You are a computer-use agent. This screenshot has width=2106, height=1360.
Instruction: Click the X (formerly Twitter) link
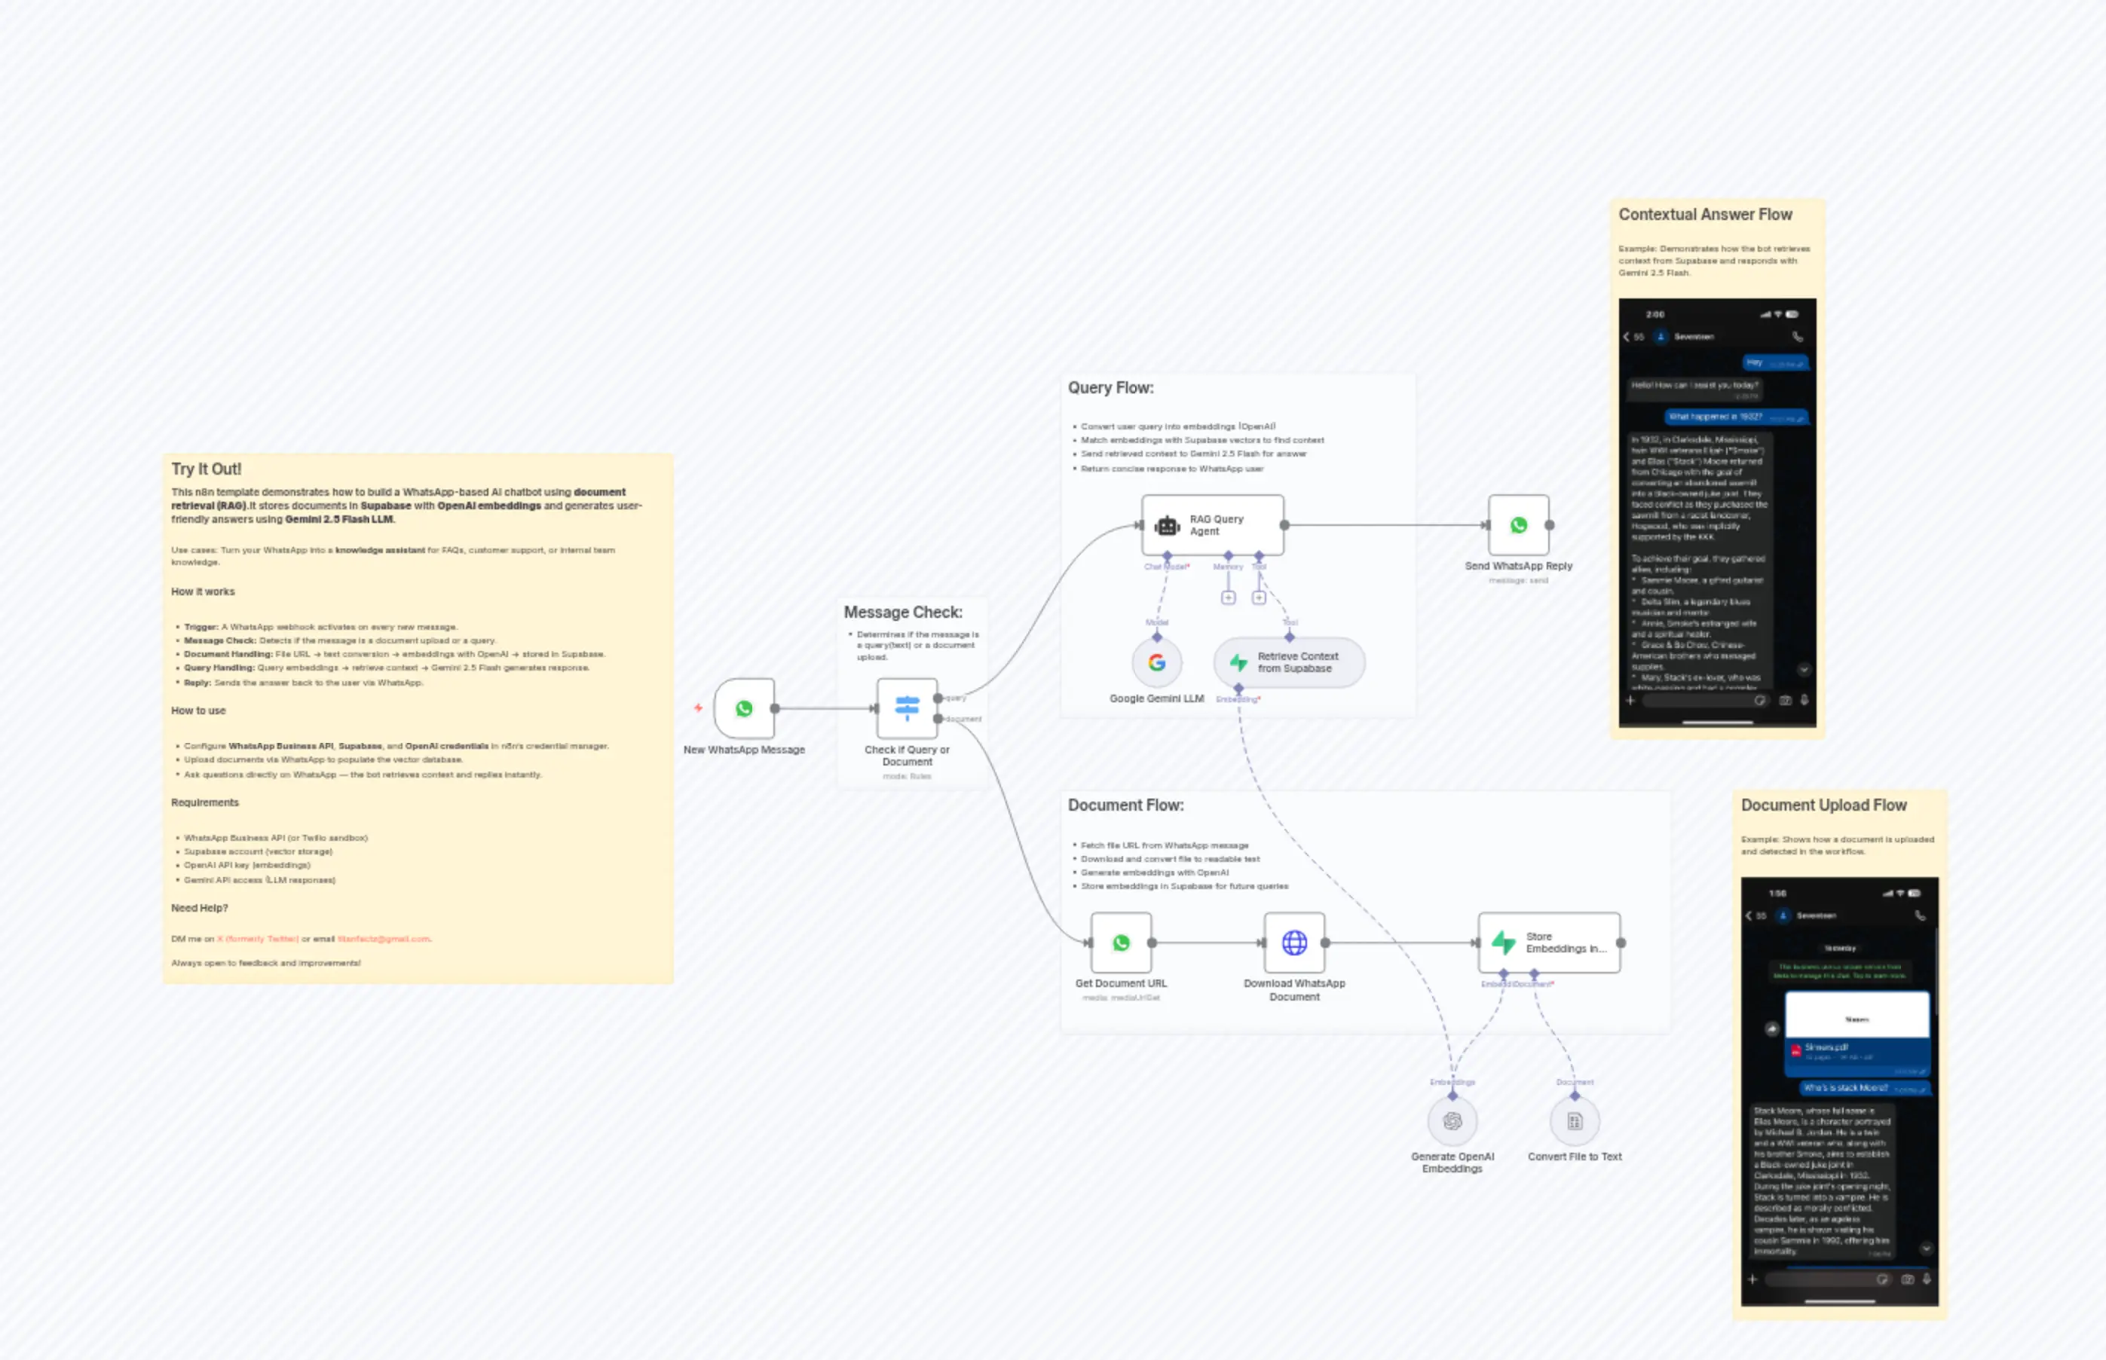(x=259, y=939)
